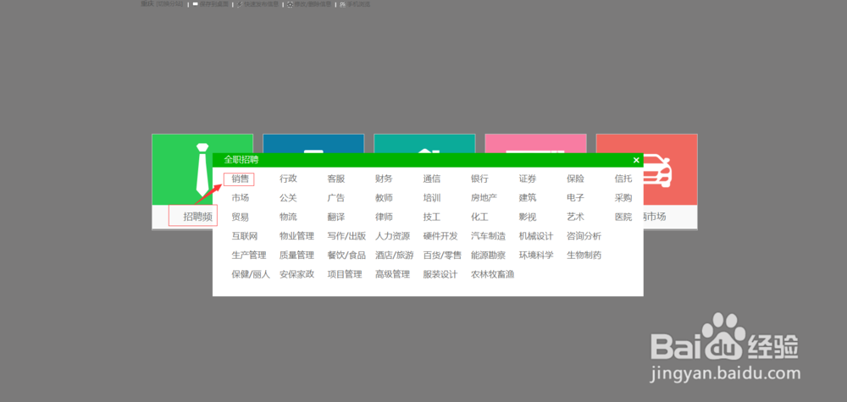Click the white tie icon on green tile
The height and width of the screenshot is (402, 847).
pos(202,170)
